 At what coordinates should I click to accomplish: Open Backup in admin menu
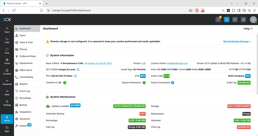pos(27,105)
